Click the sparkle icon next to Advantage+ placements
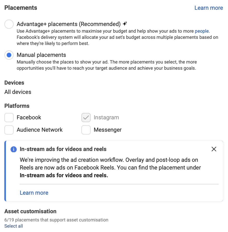 point(125,24)
